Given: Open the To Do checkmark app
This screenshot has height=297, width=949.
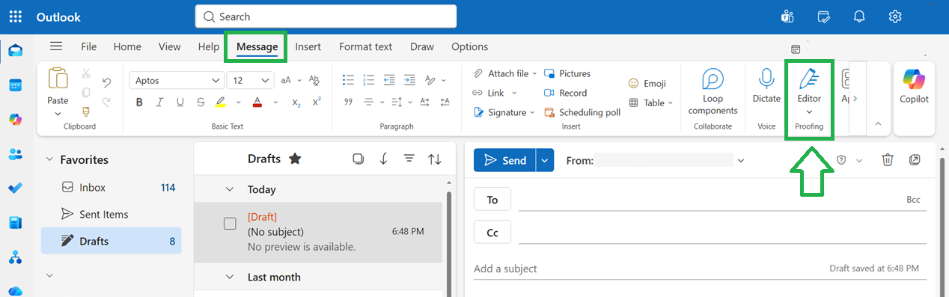Looking at the screenshot, I should 16,188.
